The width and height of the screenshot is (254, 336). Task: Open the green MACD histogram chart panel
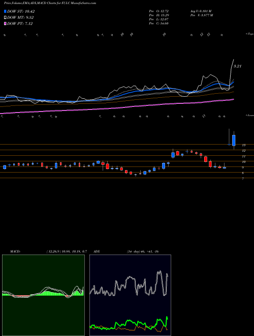[x=43, y=295]
